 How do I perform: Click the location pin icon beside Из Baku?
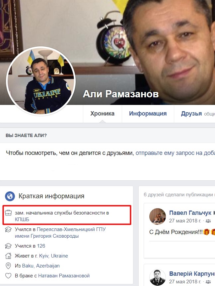pos(8,266)
